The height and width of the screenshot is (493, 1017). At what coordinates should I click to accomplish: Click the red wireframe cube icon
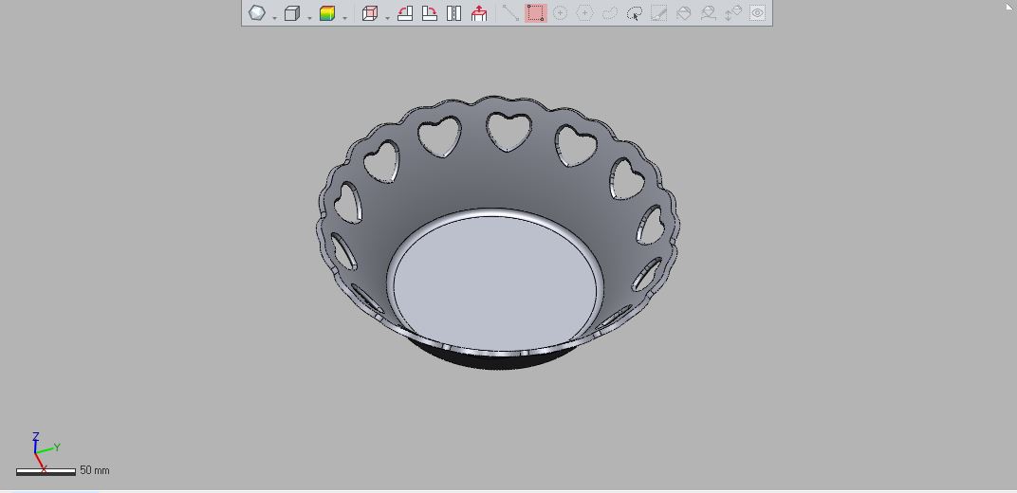[x=370, y=13]
